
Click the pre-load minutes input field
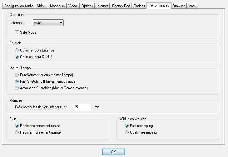(82, 107)
